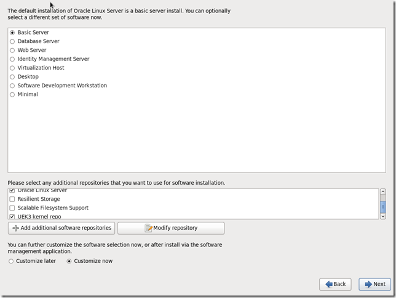The height and width of the screenshot is (298, 396).
Task: Click the repository list scrollbar thumb
Action: (x=383, y=207)
